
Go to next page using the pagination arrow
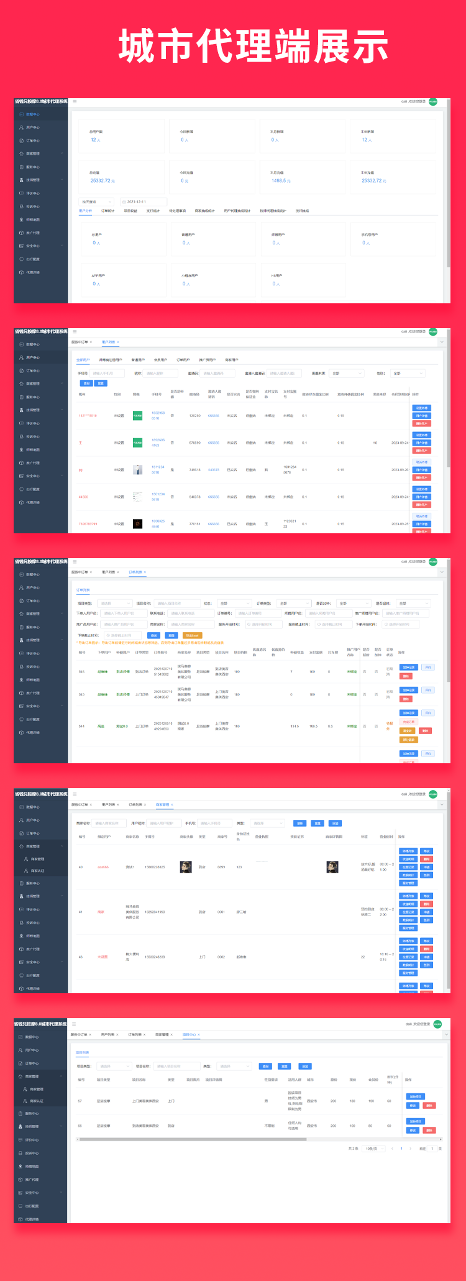[409, 1149]
